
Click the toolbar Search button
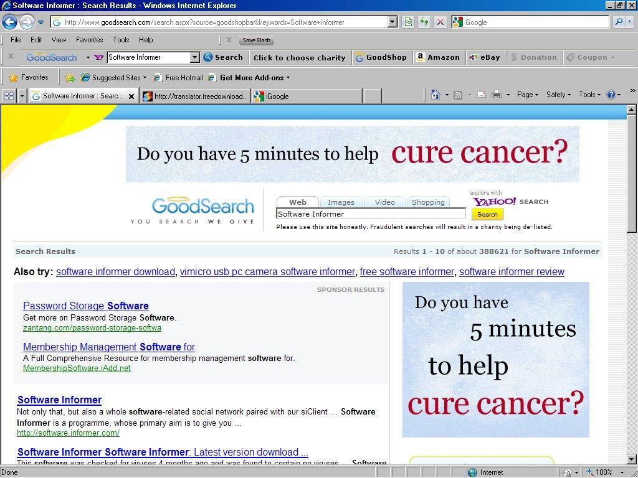224,57
